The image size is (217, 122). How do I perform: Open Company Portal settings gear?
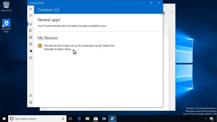(x=31, y=102)
